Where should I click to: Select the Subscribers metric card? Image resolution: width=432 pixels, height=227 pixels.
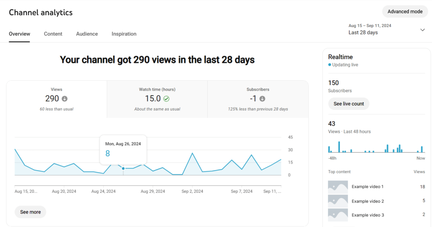click(258, 99)
